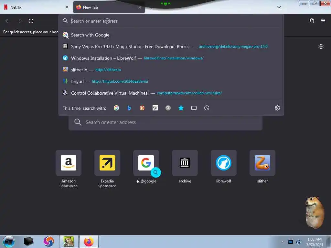Show hidden system tray icons
The image size is (331, 248).
pos(283,242)
